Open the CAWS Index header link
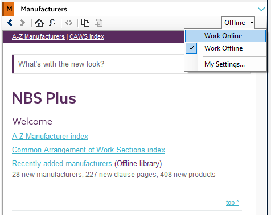 point(87,36)
